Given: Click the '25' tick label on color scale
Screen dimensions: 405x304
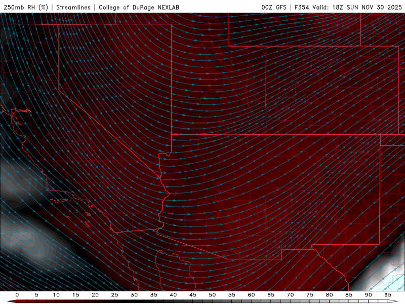Looking at the screenshot, I should click(115, 295).
